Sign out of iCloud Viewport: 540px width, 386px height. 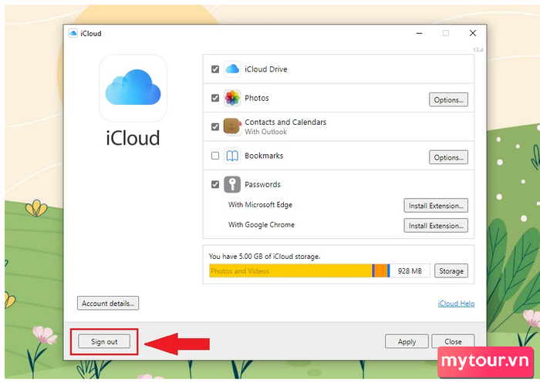(104, 341)
